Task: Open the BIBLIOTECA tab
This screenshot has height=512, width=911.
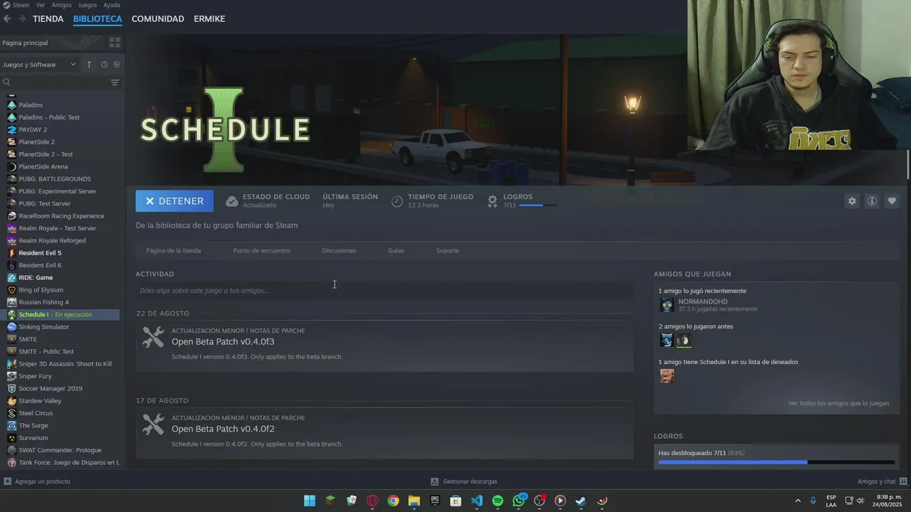Action: click(x=98, y=19)
